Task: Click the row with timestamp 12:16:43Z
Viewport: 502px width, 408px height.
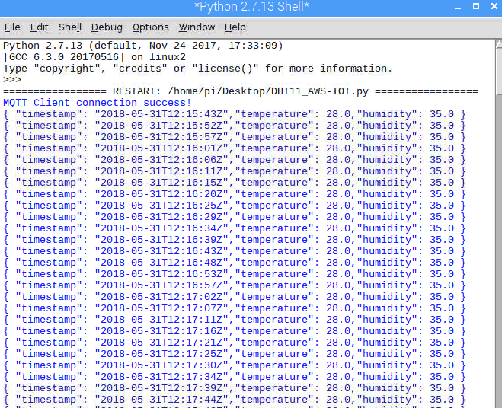Action: click(x=235, y=251)
